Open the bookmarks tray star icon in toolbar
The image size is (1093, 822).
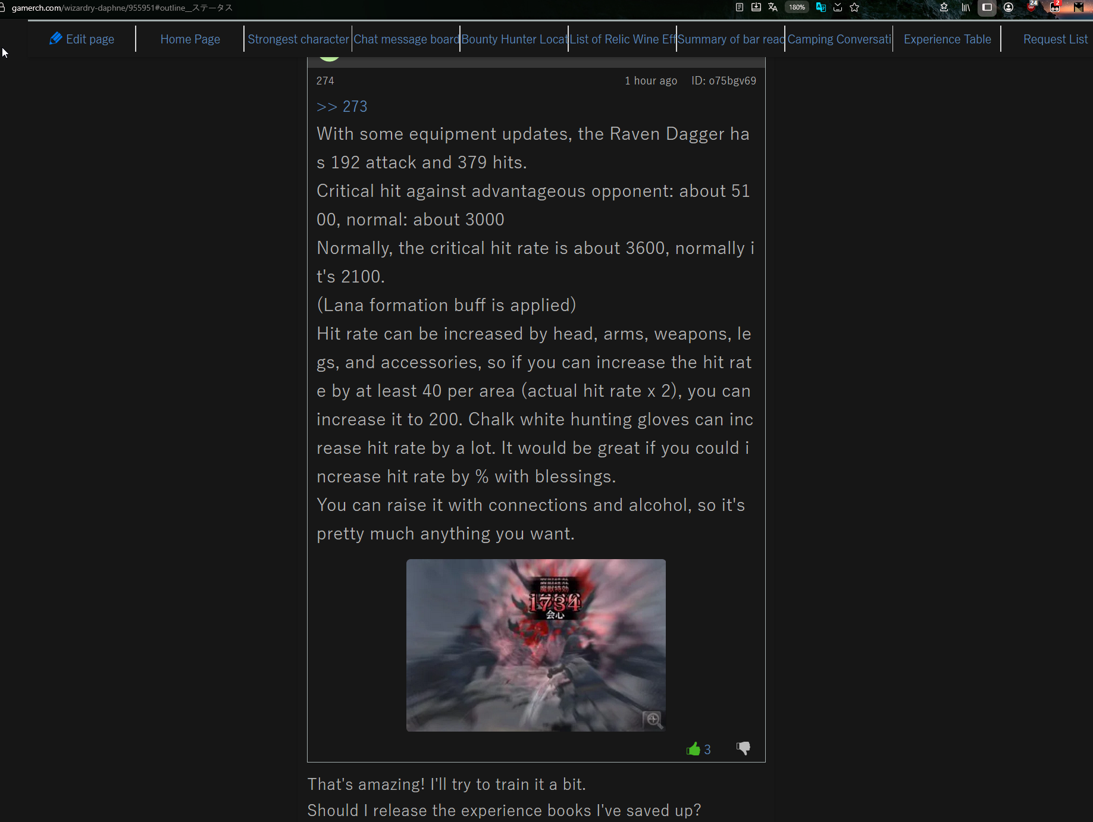tap(944, 7)
